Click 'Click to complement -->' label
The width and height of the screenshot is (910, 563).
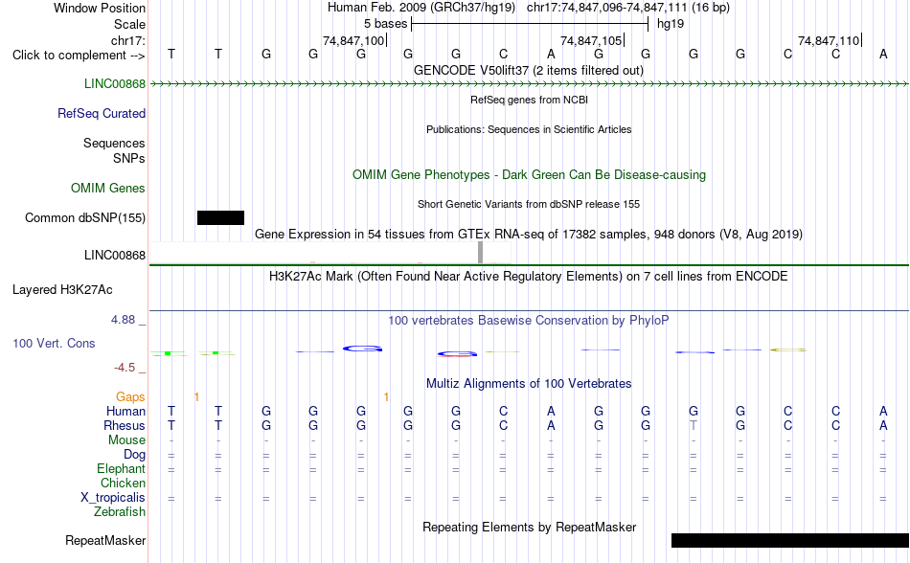coord(79,56)
